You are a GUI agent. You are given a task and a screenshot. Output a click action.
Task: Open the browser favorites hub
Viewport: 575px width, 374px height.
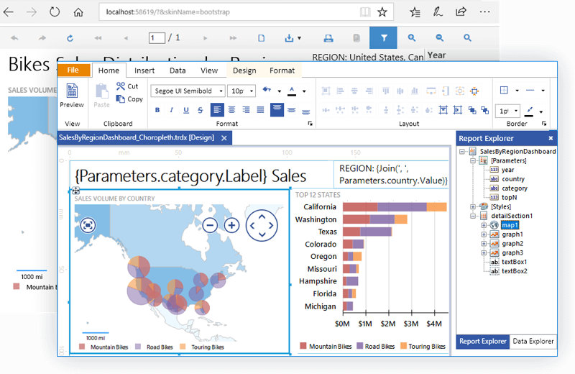pyautogui.click(x=415, y=12)
